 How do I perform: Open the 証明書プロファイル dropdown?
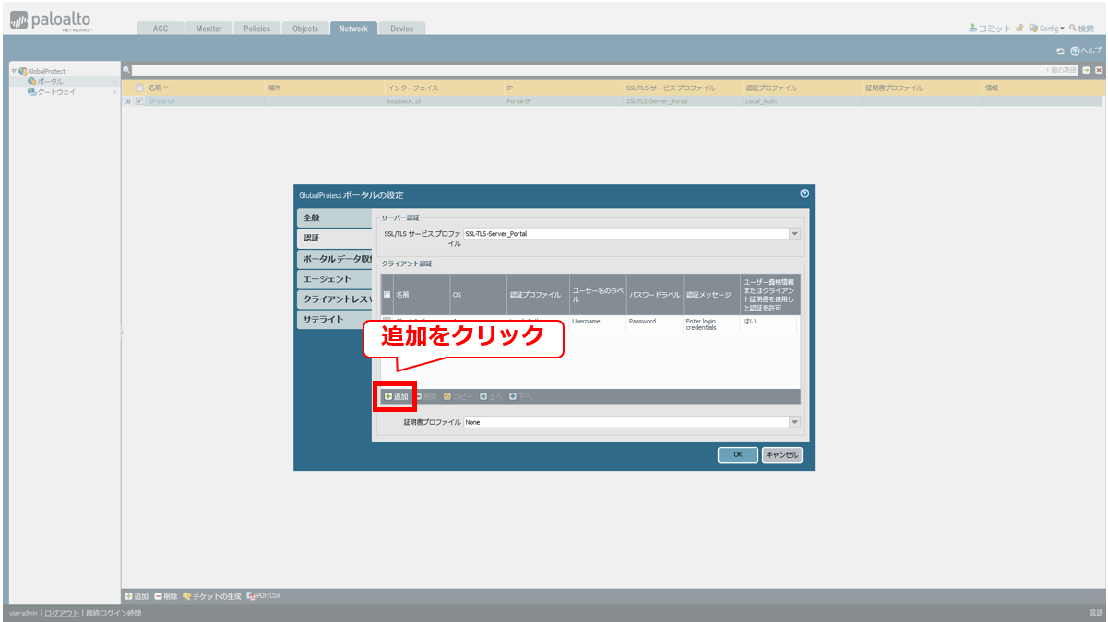pyautogui.click(x=794, y=422)
